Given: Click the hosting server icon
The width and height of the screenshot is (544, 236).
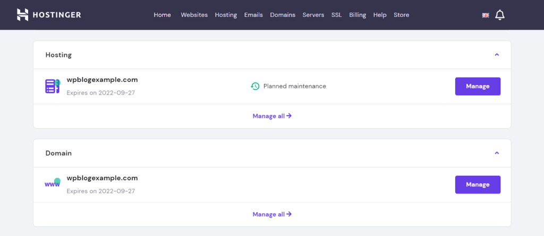Looking at the screenshot, I should coord(53,86).
